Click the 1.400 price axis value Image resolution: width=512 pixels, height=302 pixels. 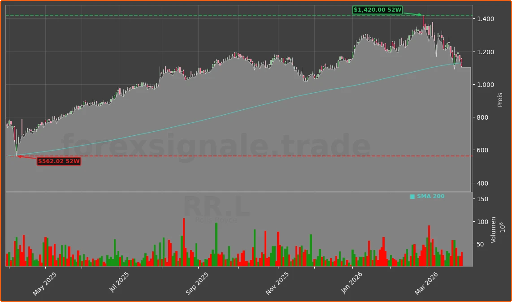[486, 19]
